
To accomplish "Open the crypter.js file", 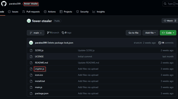I will coord(40,69).
